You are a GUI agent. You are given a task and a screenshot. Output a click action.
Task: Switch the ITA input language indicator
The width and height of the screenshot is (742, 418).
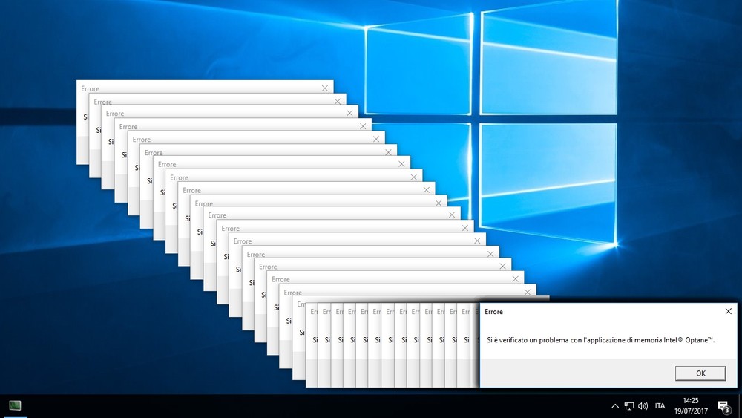(660, 406)
